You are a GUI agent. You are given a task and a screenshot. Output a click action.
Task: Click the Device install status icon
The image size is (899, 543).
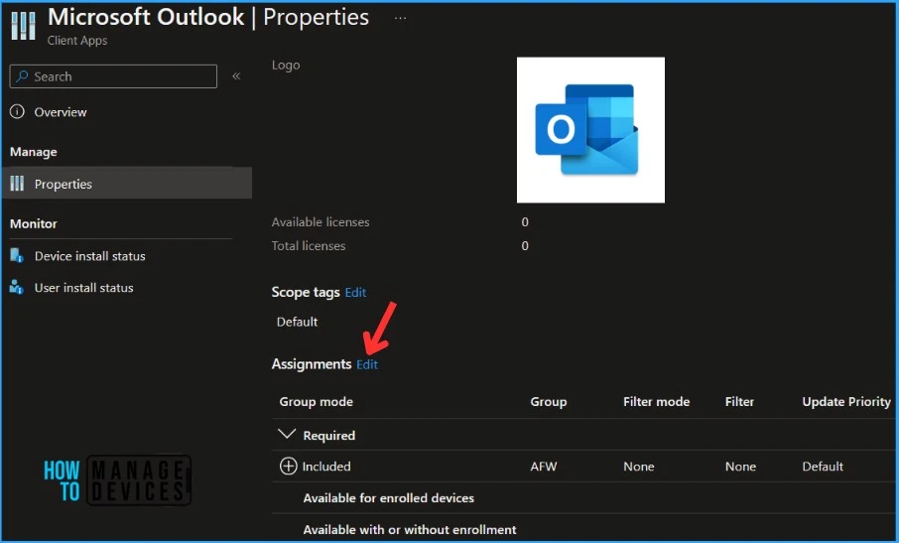17,256
